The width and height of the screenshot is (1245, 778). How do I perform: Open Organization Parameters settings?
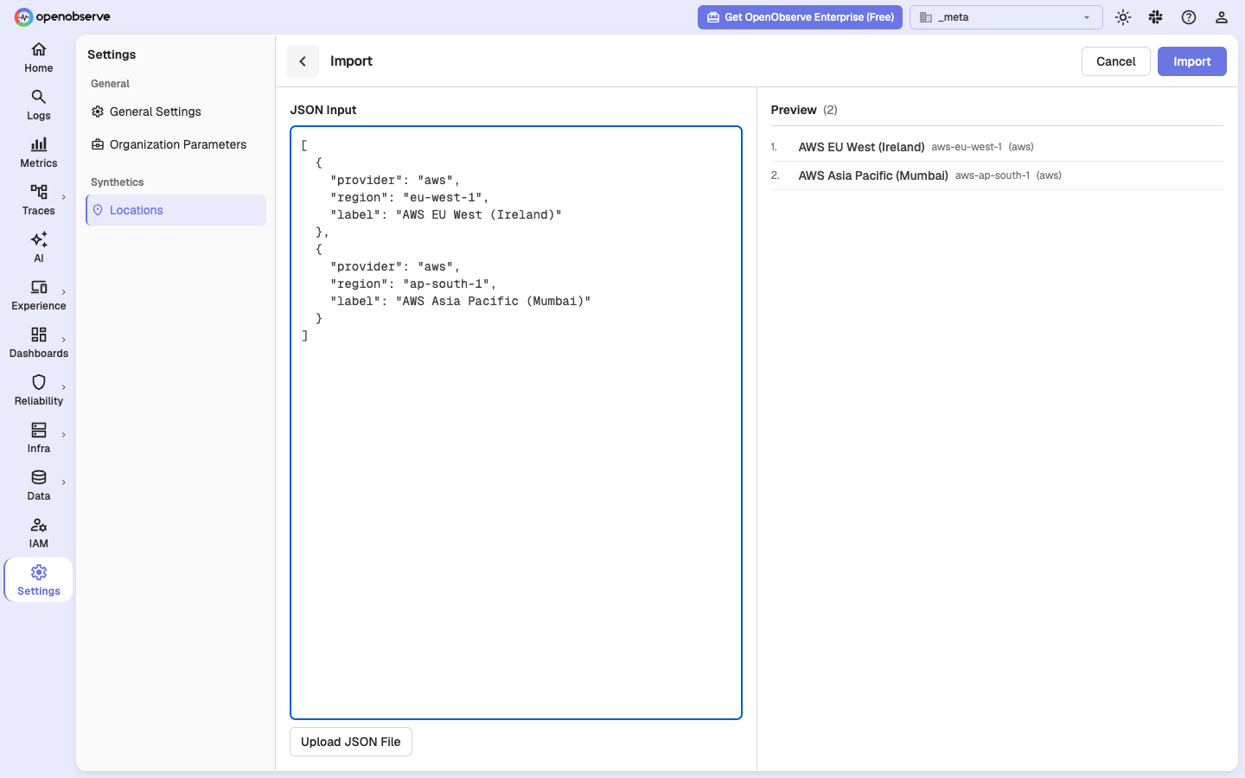[176, 144]
